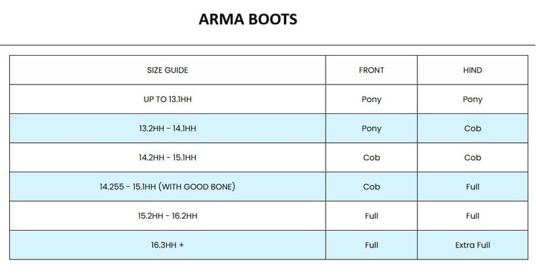Select the SIZE GUIDE header cell

(167, 70)
